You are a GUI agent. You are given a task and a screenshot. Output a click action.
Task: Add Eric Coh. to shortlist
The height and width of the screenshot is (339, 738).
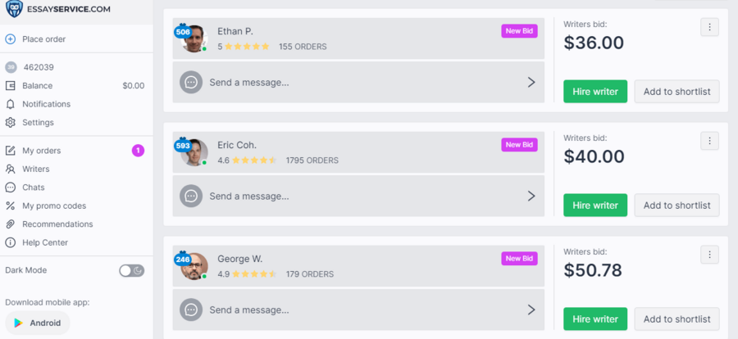[x=676, y=205]
